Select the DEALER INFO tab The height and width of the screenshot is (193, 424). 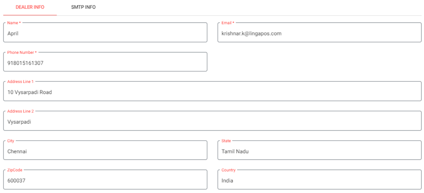click(30, 7)
